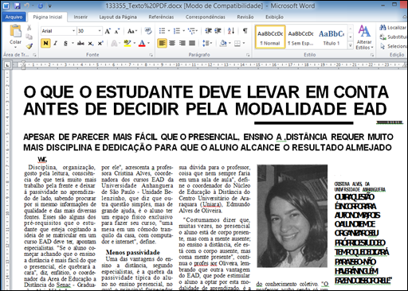
Task: Click the Clear Formatting icon
Action: [x=148, y=31]
